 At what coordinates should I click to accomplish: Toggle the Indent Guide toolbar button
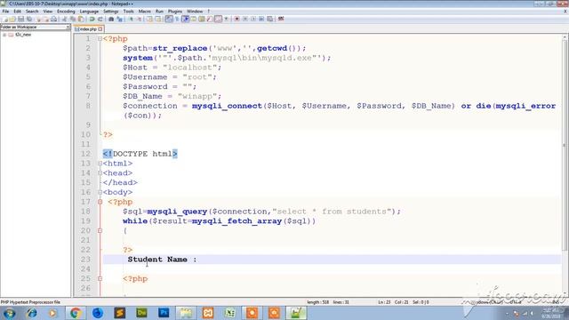tap(186, 19)
